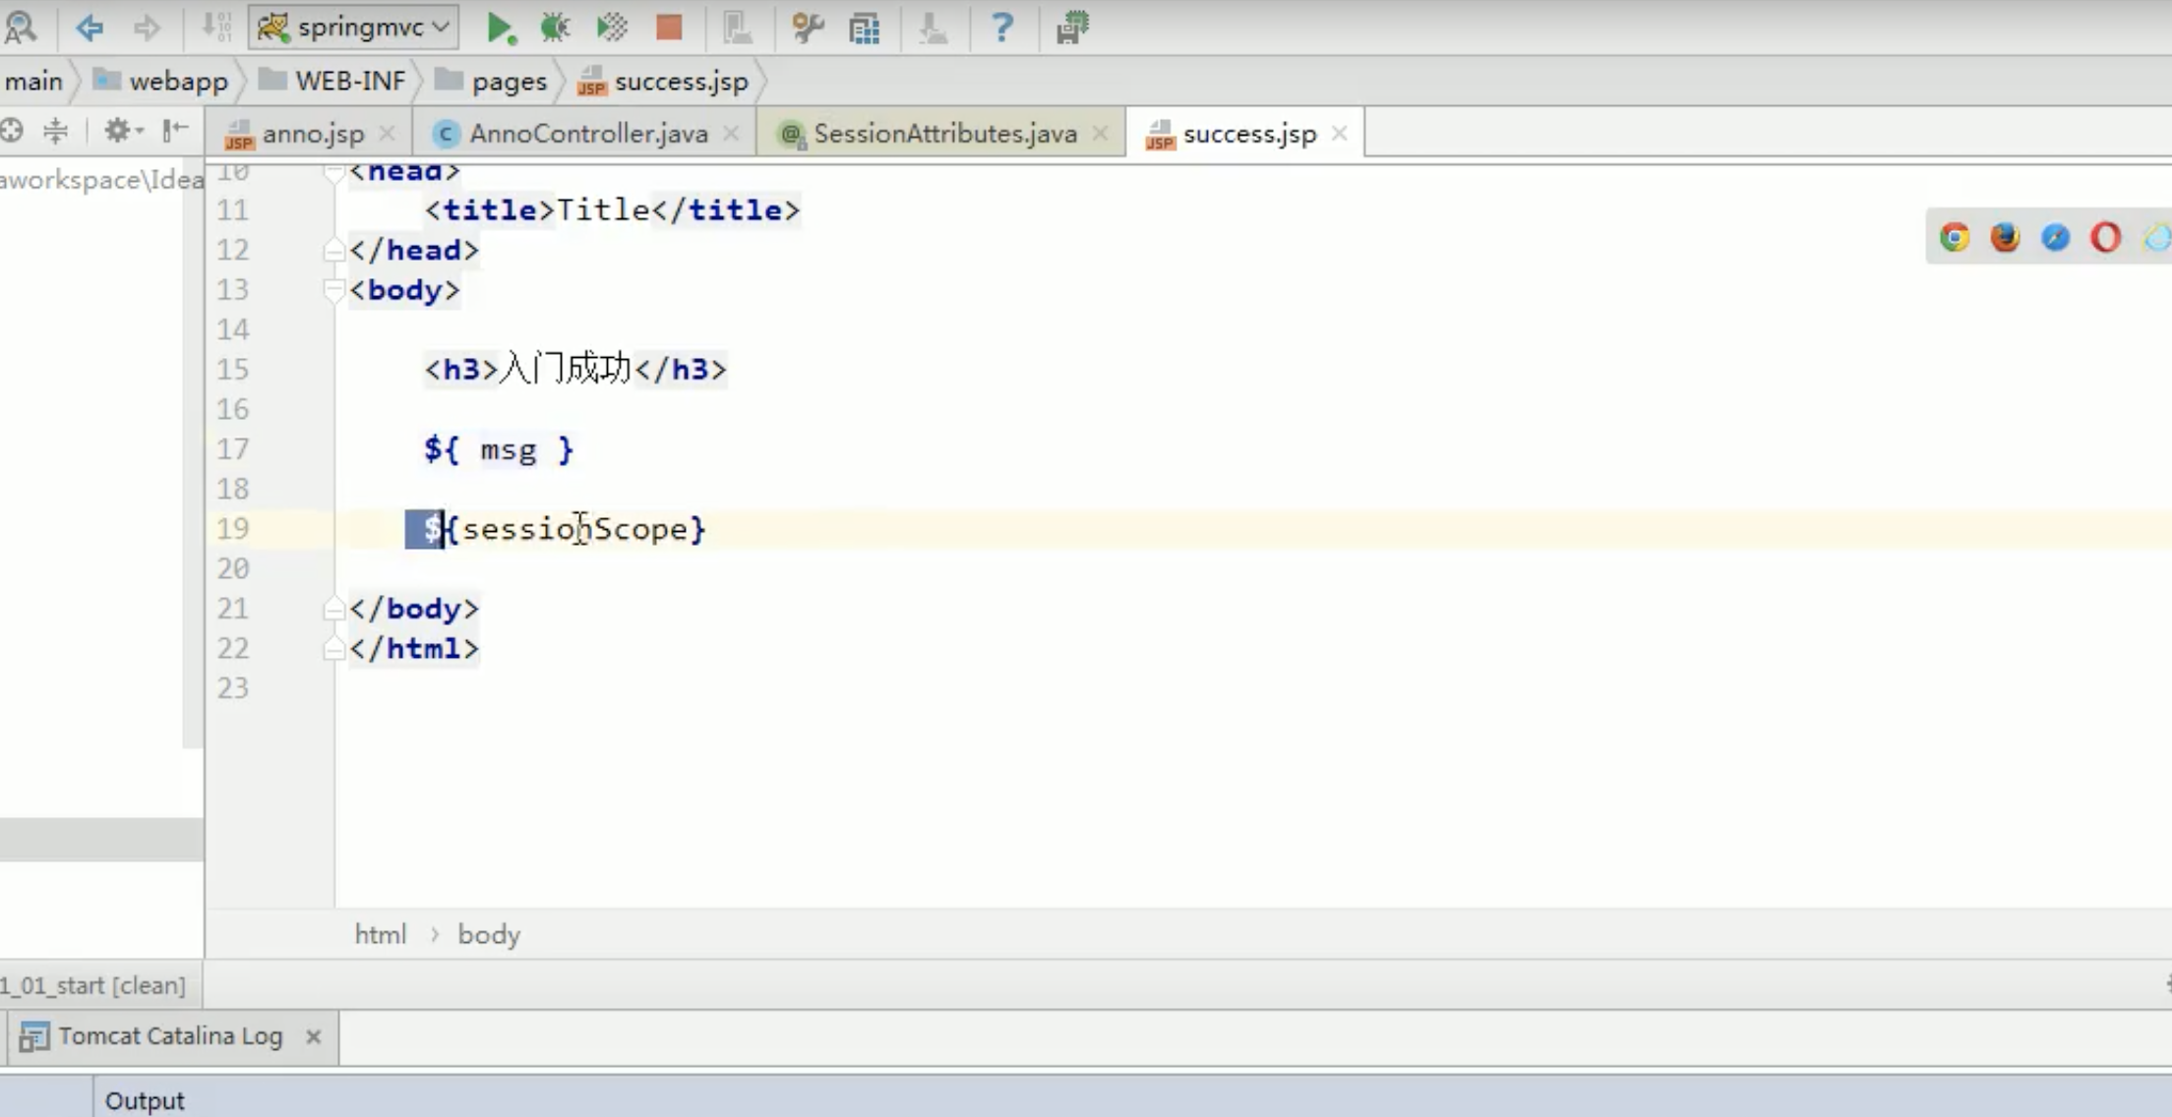Fold the closing html tag on line 22
This screenshot has width=2172, height=1117.
coord(333,648)
